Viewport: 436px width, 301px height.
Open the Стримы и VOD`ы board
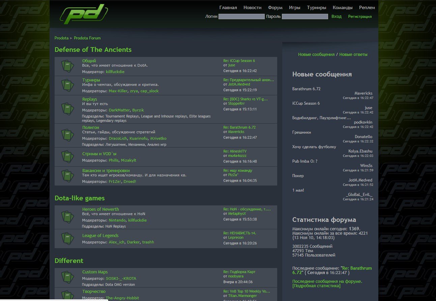[99, 154]
